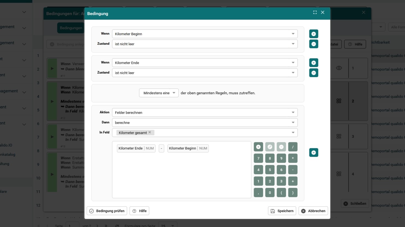Toggle eye visibility icon on rule 1 in background

coord(339,68)
